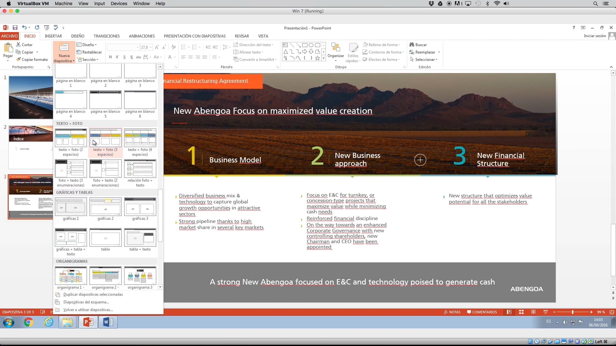
Task: Justify the paragraph text
Action: 205,57
